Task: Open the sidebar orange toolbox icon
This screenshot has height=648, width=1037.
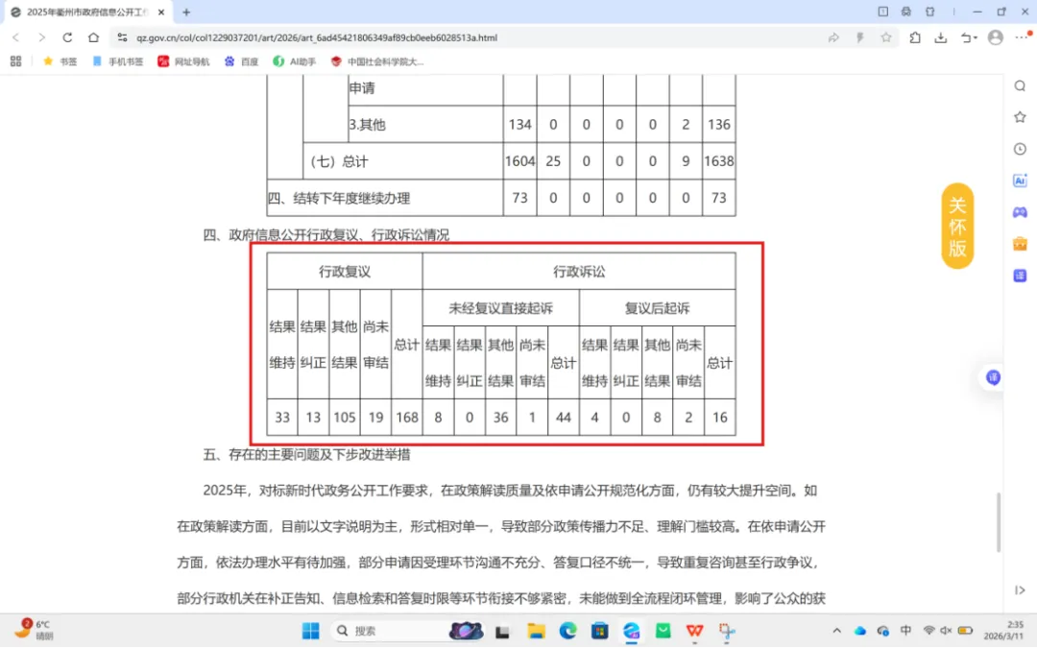Action: [x=1020, y=244]
